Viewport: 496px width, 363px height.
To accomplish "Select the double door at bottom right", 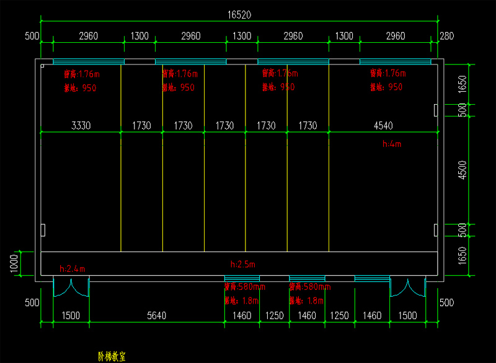I will tap(407, 288).
